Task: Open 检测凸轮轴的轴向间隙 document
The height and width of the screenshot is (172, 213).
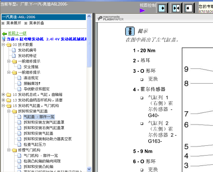Action: tap(42, 161)
